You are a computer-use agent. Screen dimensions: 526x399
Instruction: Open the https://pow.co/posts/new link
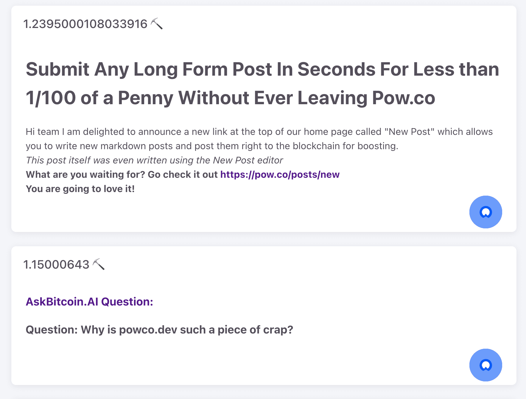(x=280, y=174)
